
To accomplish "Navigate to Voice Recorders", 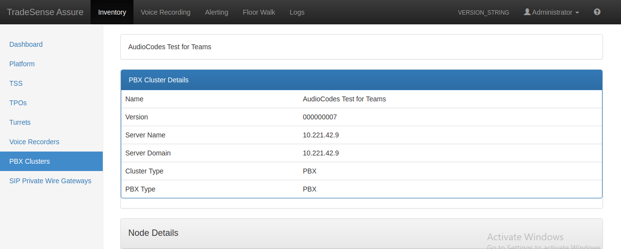I will [x=34, y=142].
